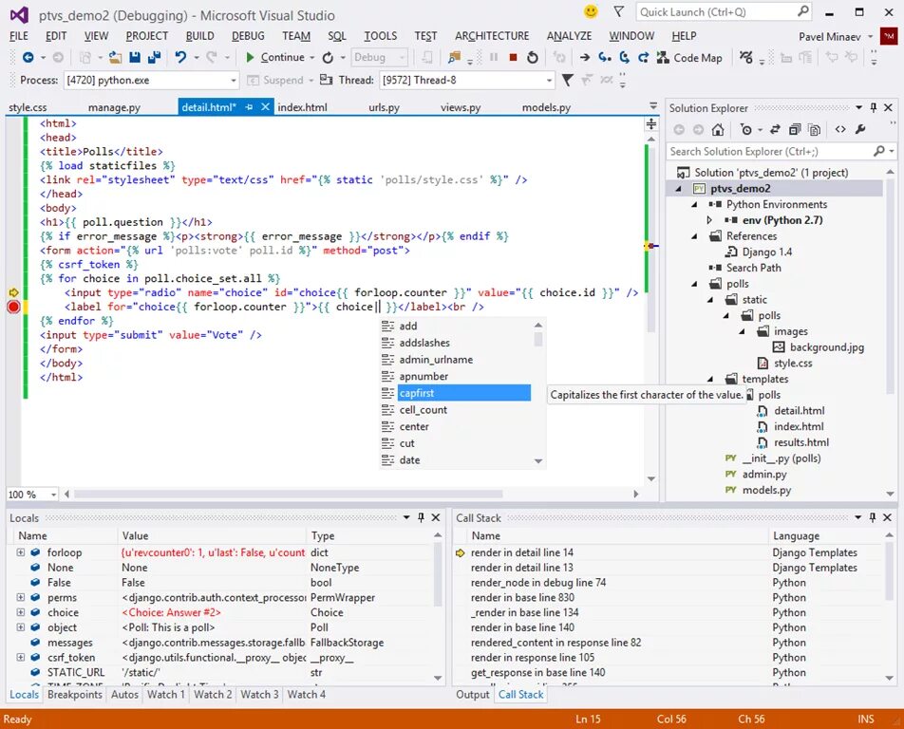904x729 pixels.
Task: Toggle the pin on the Locals panel
Action: click(x=421, y=517)
